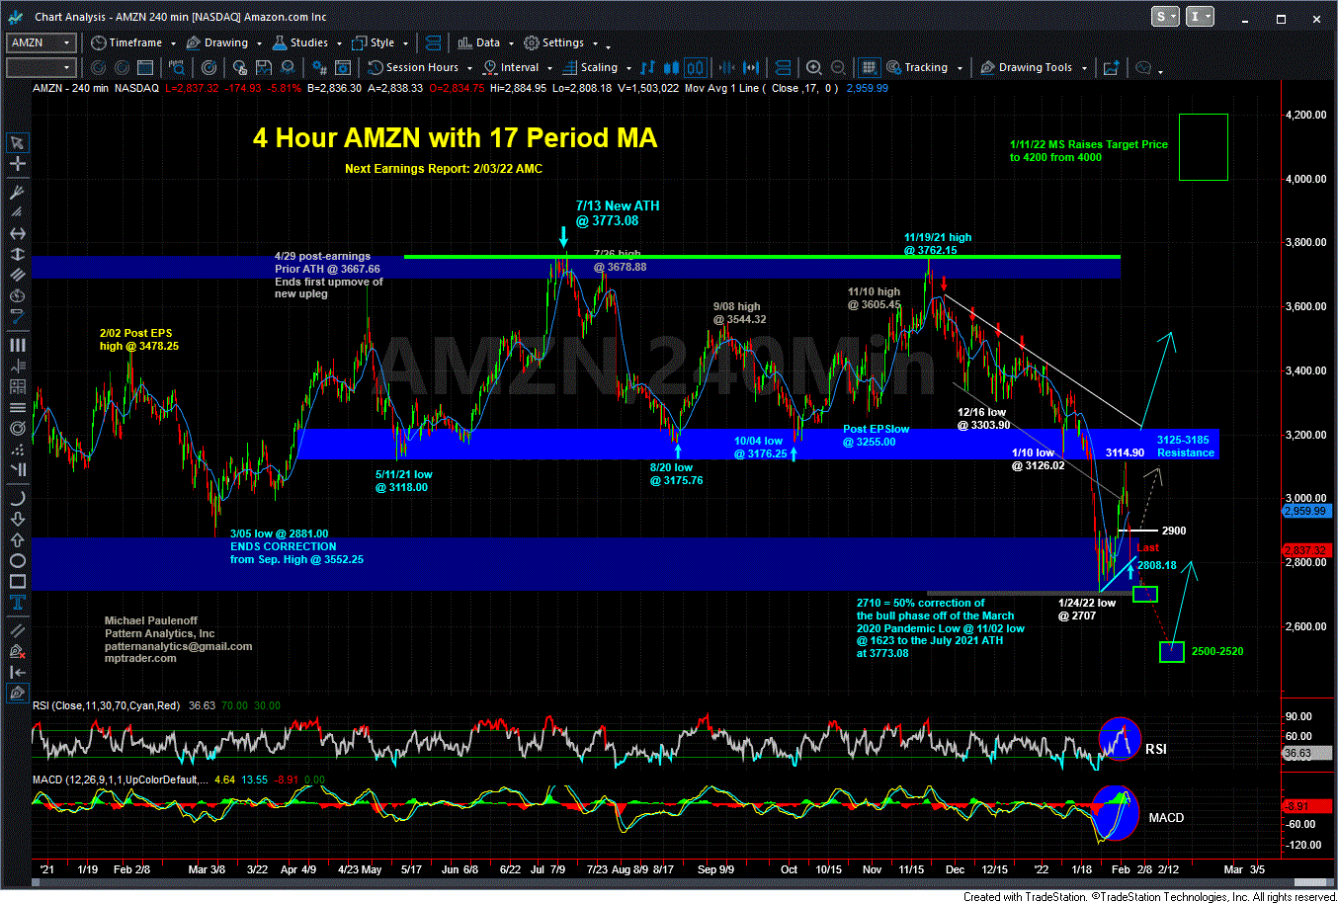Click the Interval button
This screenshot has width=1338, height=903.
511,67
